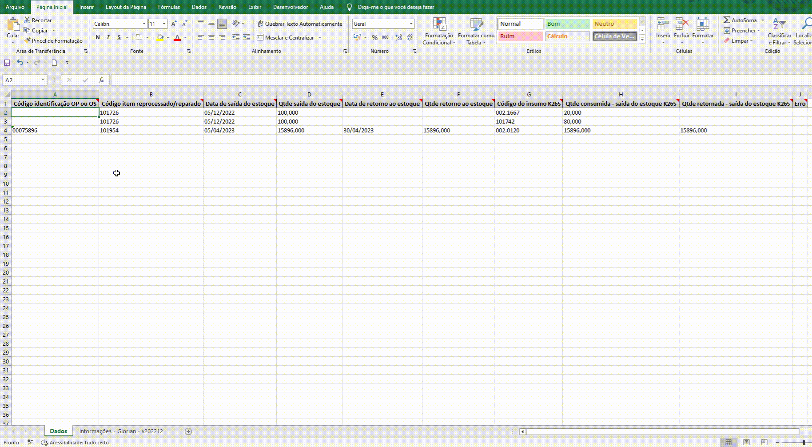Click the yellow fill color bucket
Screen dimensions: 812x447
pos(160,38)
